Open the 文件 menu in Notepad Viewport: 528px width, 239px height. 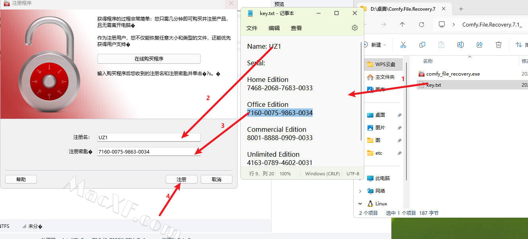(x=252, y=28)
